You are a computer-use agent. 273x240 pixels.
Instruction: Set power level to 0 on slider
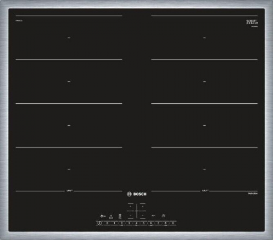[107, 223]
